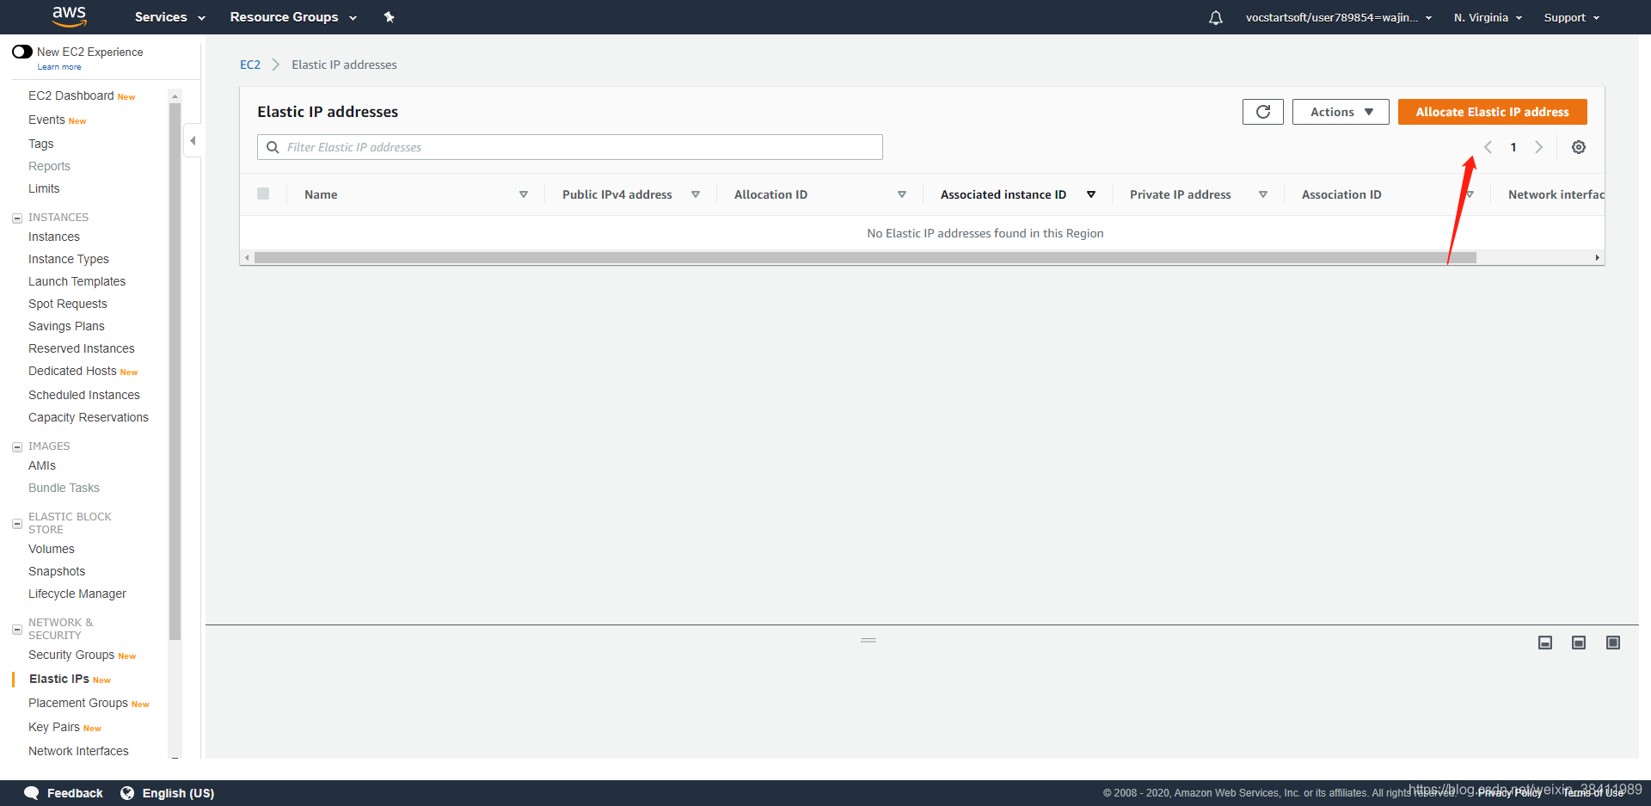Viewport: 1651px width, 806px height.
Task: Click the EC2 breadcrumb link
Action: pos(250,65)
